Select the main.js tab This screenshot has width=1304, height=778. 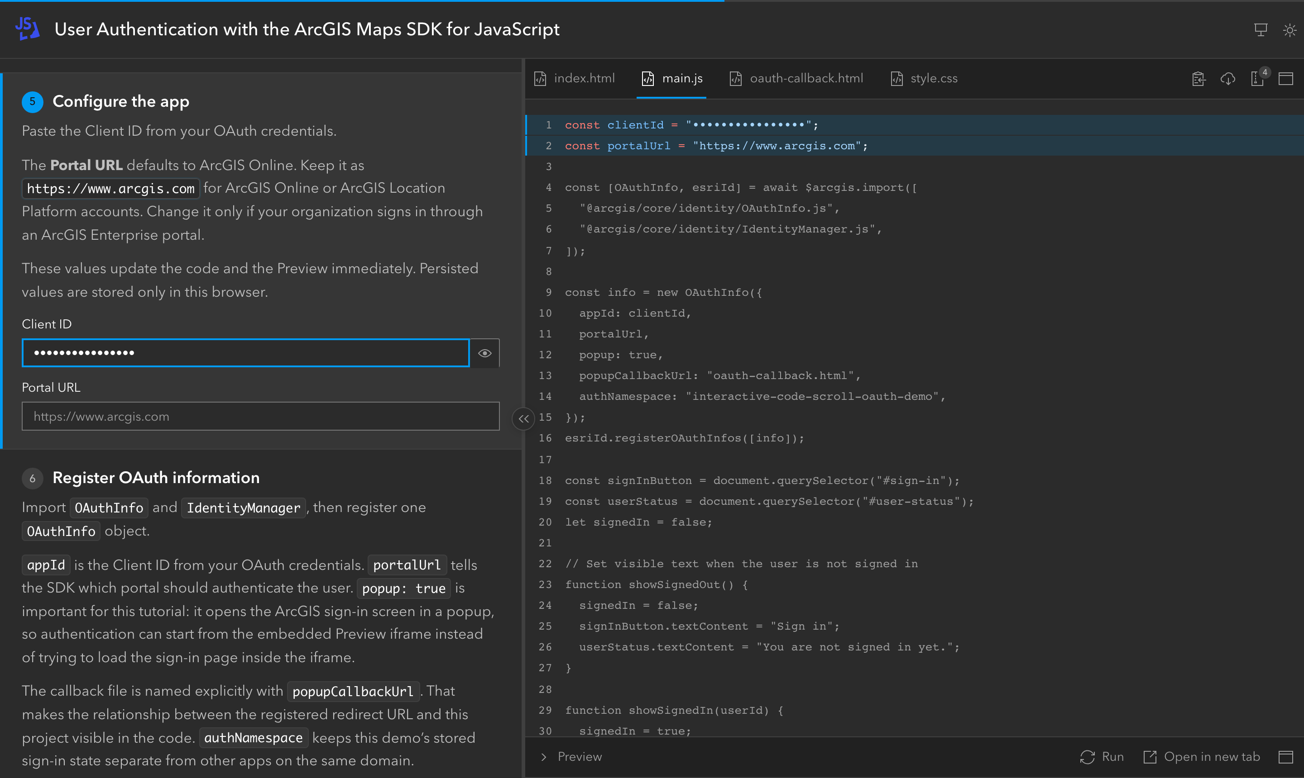point(671,79)
